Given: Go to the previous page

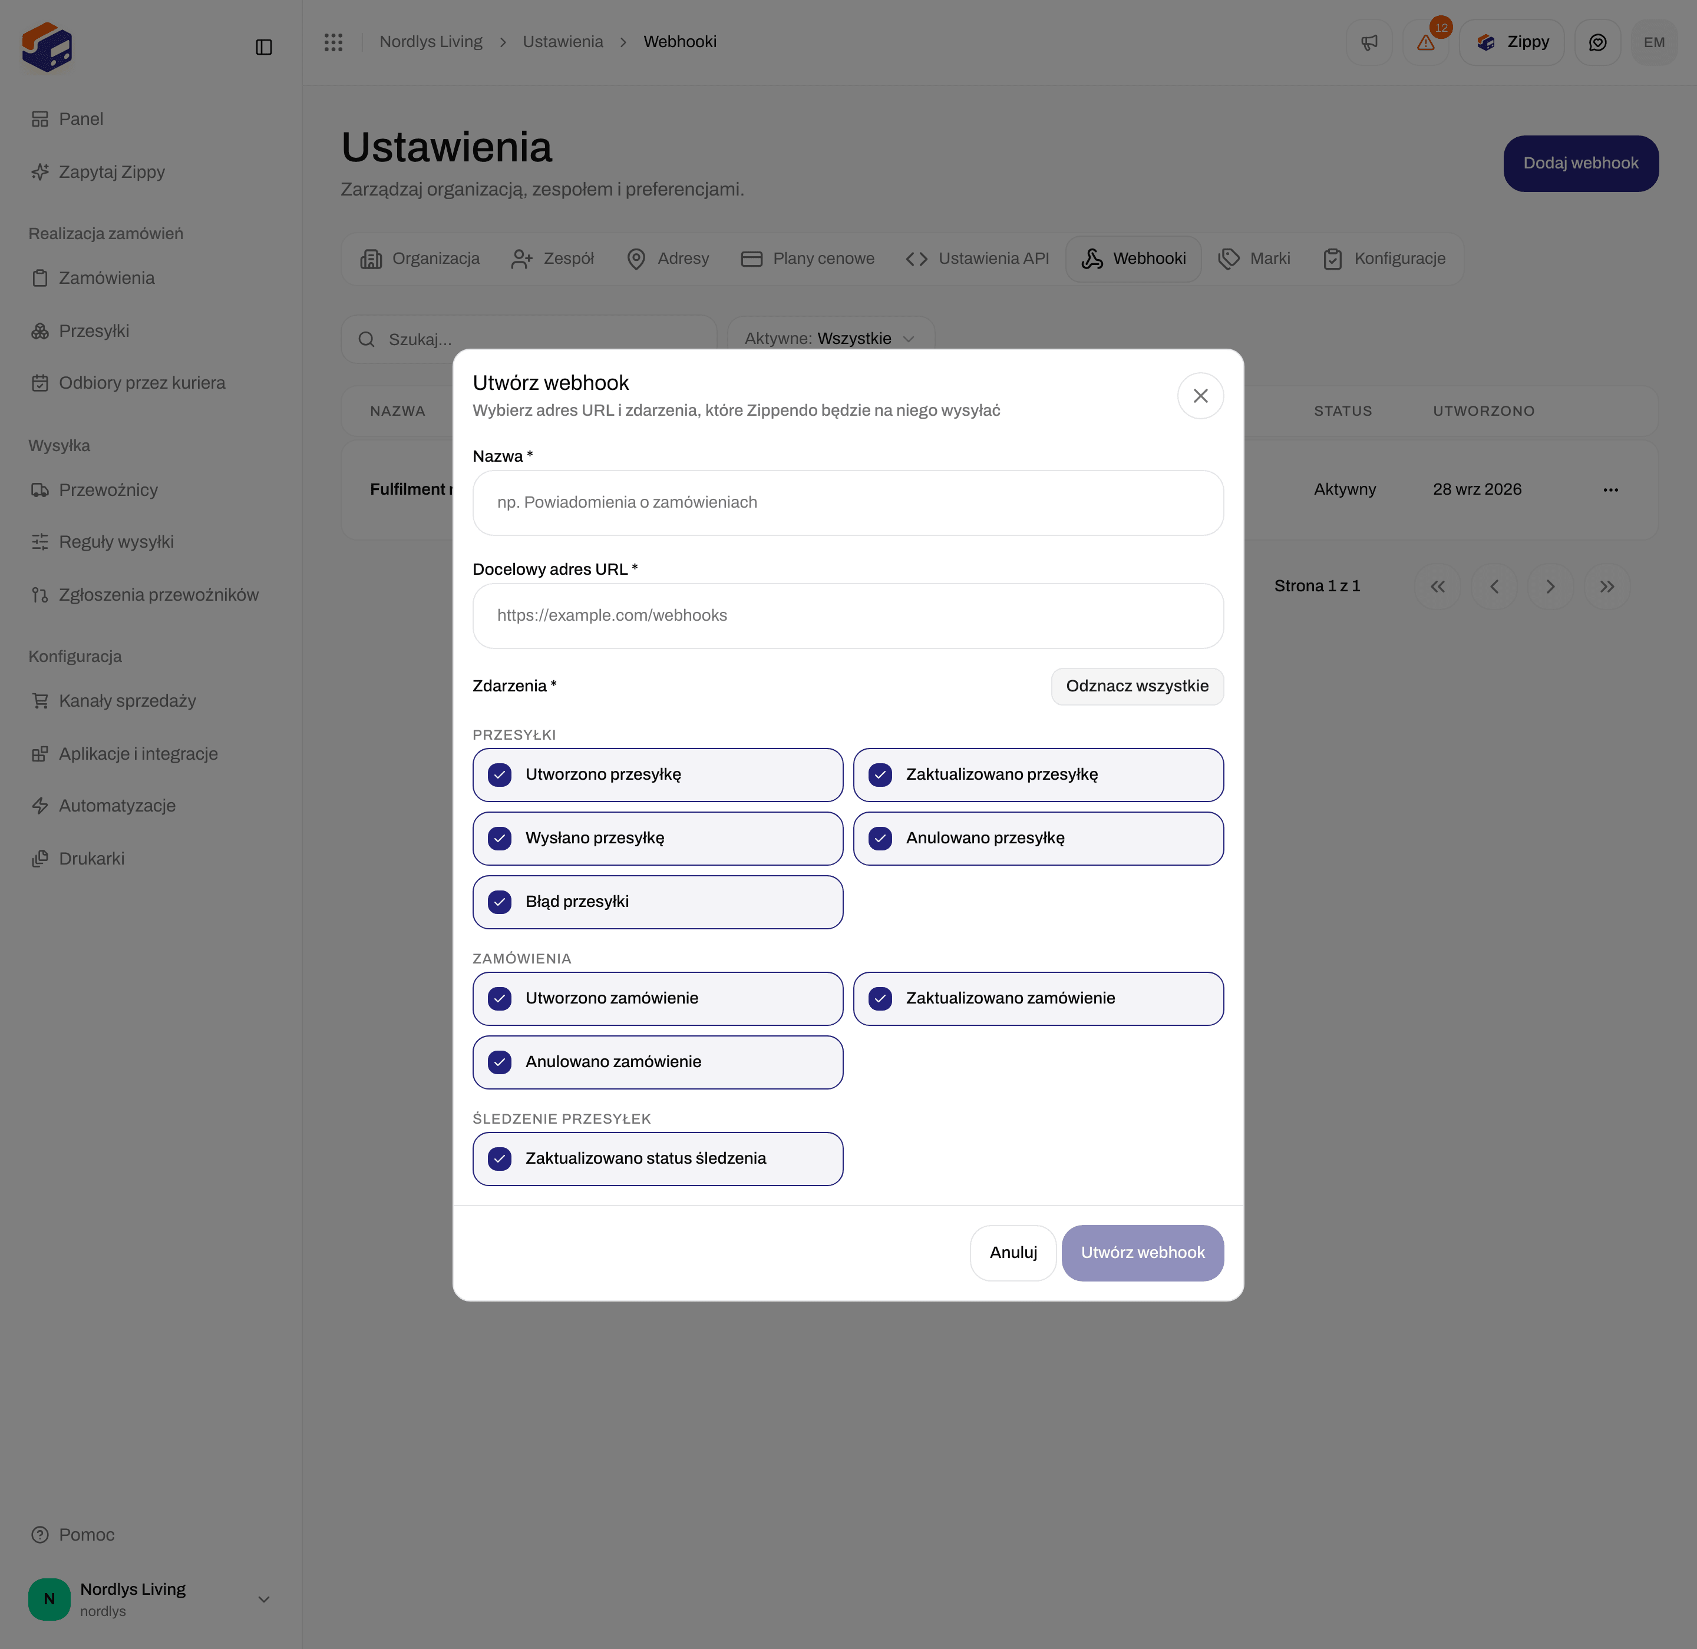Looking at the screenshot, I should pos(1494,587).
